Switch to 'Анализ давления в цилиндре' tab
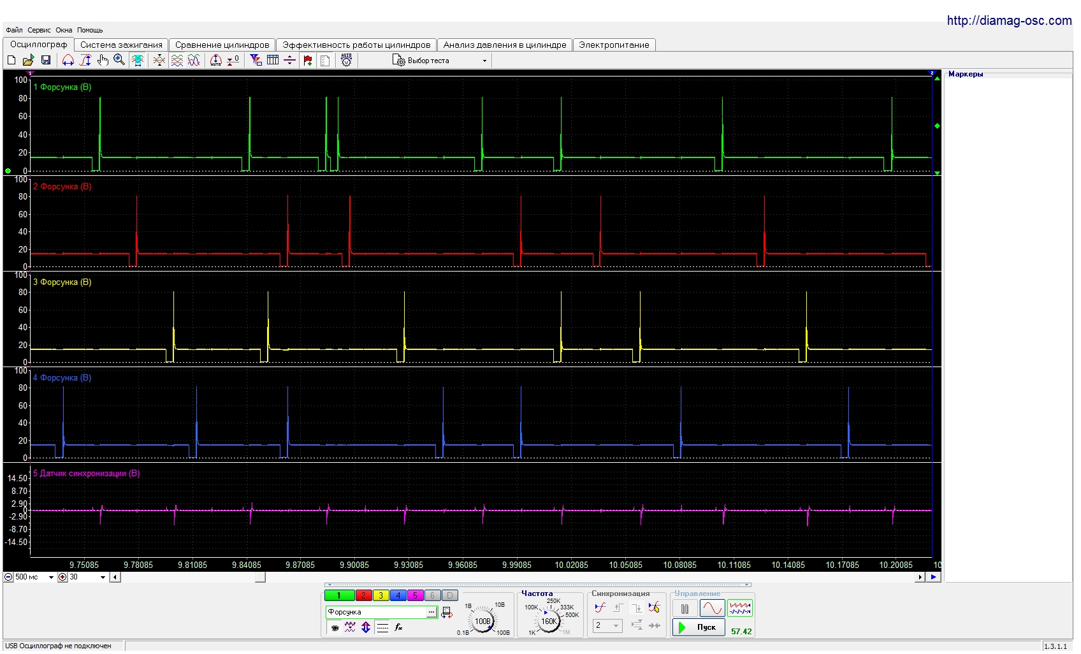 tap(505, 45)
